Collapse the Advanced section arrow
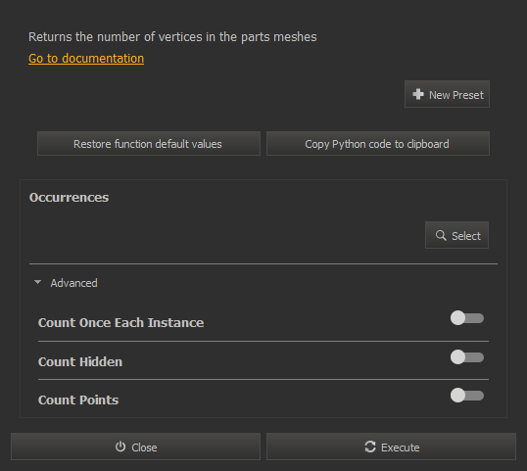Screen dimensions: 527x471 coord(37,282)
